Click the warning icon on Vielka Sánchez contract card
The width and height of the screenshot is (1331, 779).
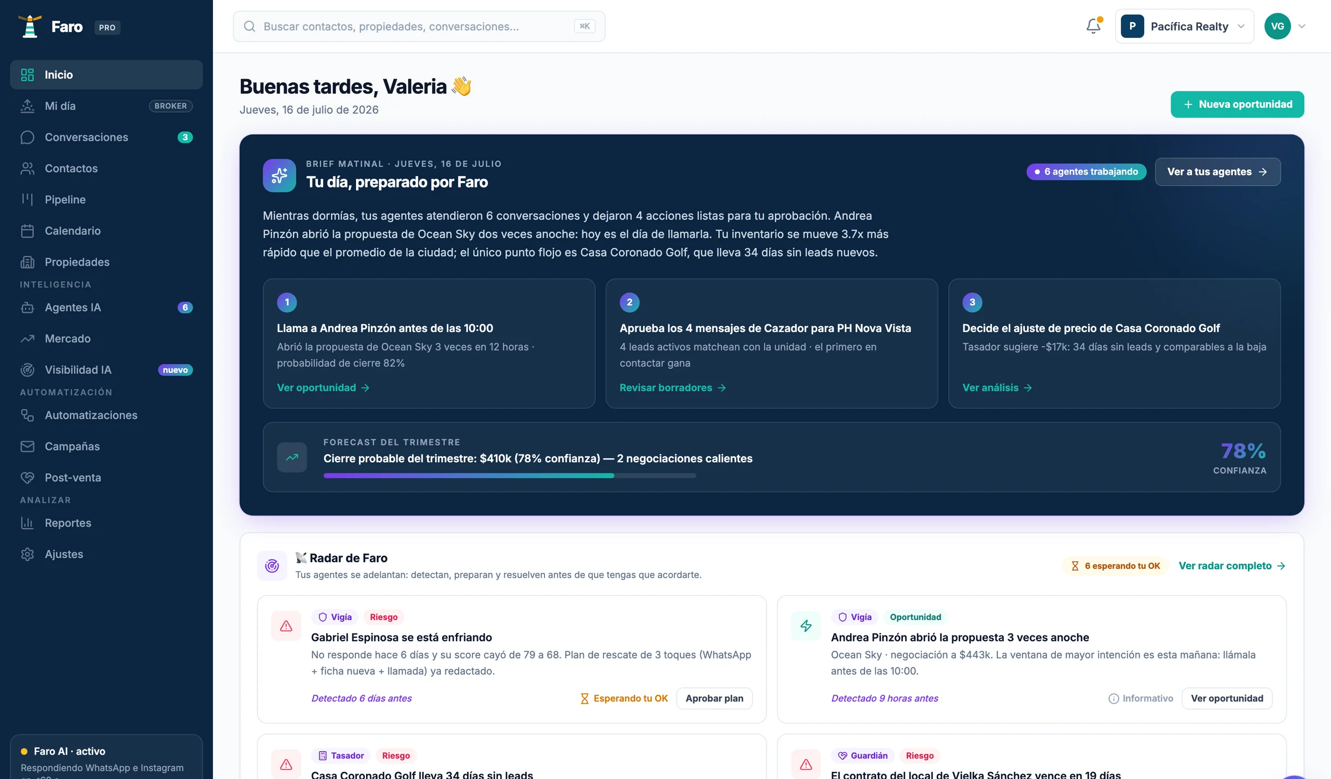click(806, 764)
